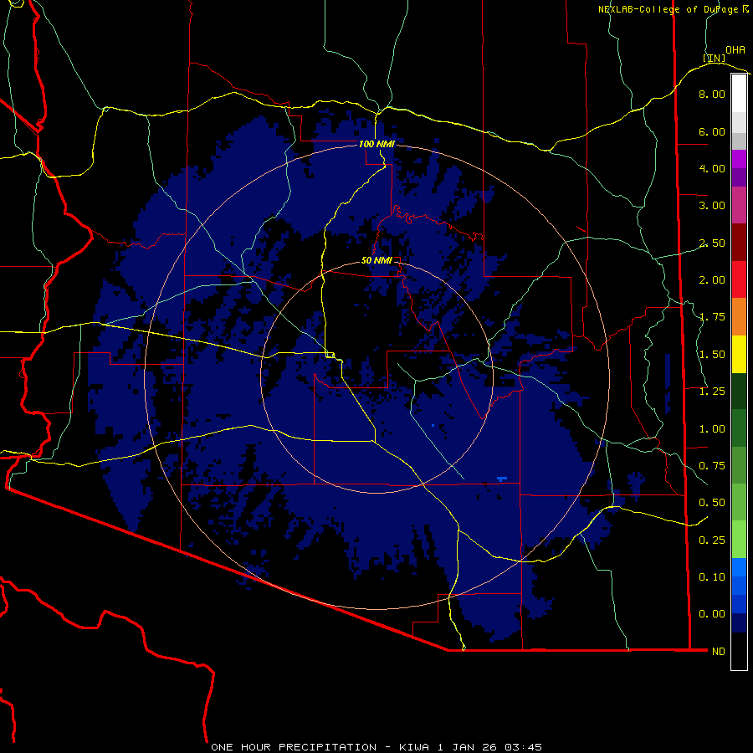Image resolution: width=753 pixels, height=753 pixels.
Task: Click the pale green swatch beside 0.25
Action: coord(739,540)
